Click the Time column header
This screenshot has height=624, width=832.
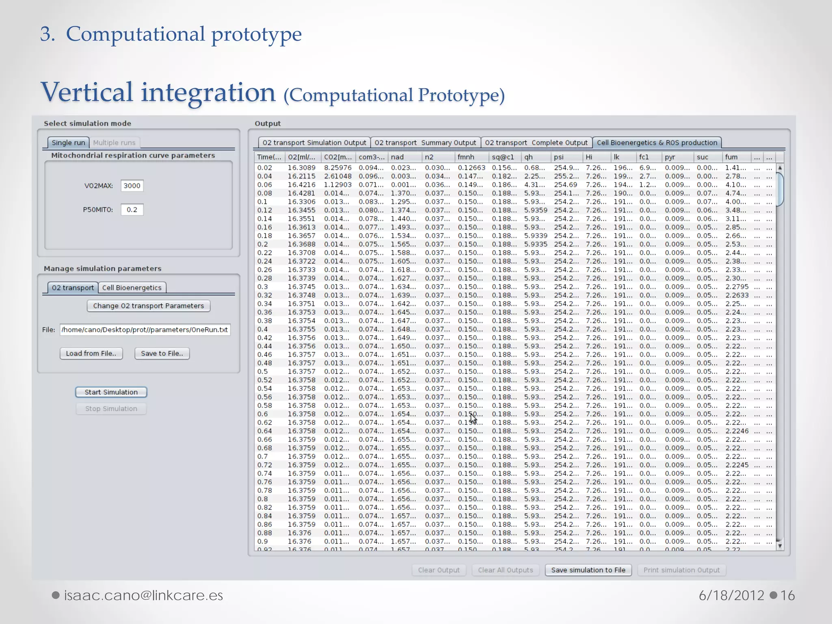coord(270,157)
